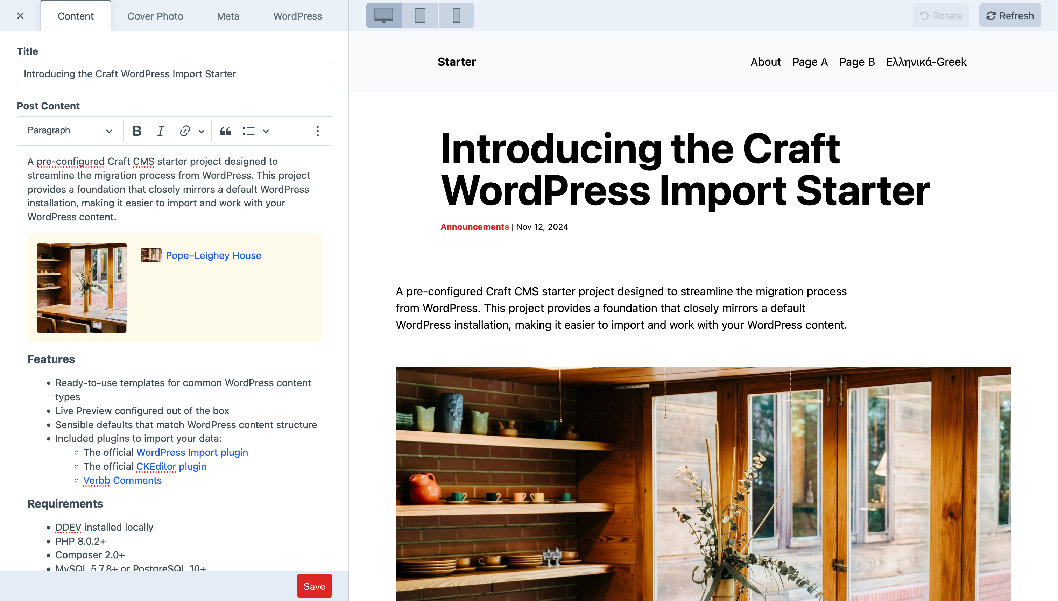This screenshot has width=1058, height=601.
Task: Click the Post Content field label
Action: [48, 106]
